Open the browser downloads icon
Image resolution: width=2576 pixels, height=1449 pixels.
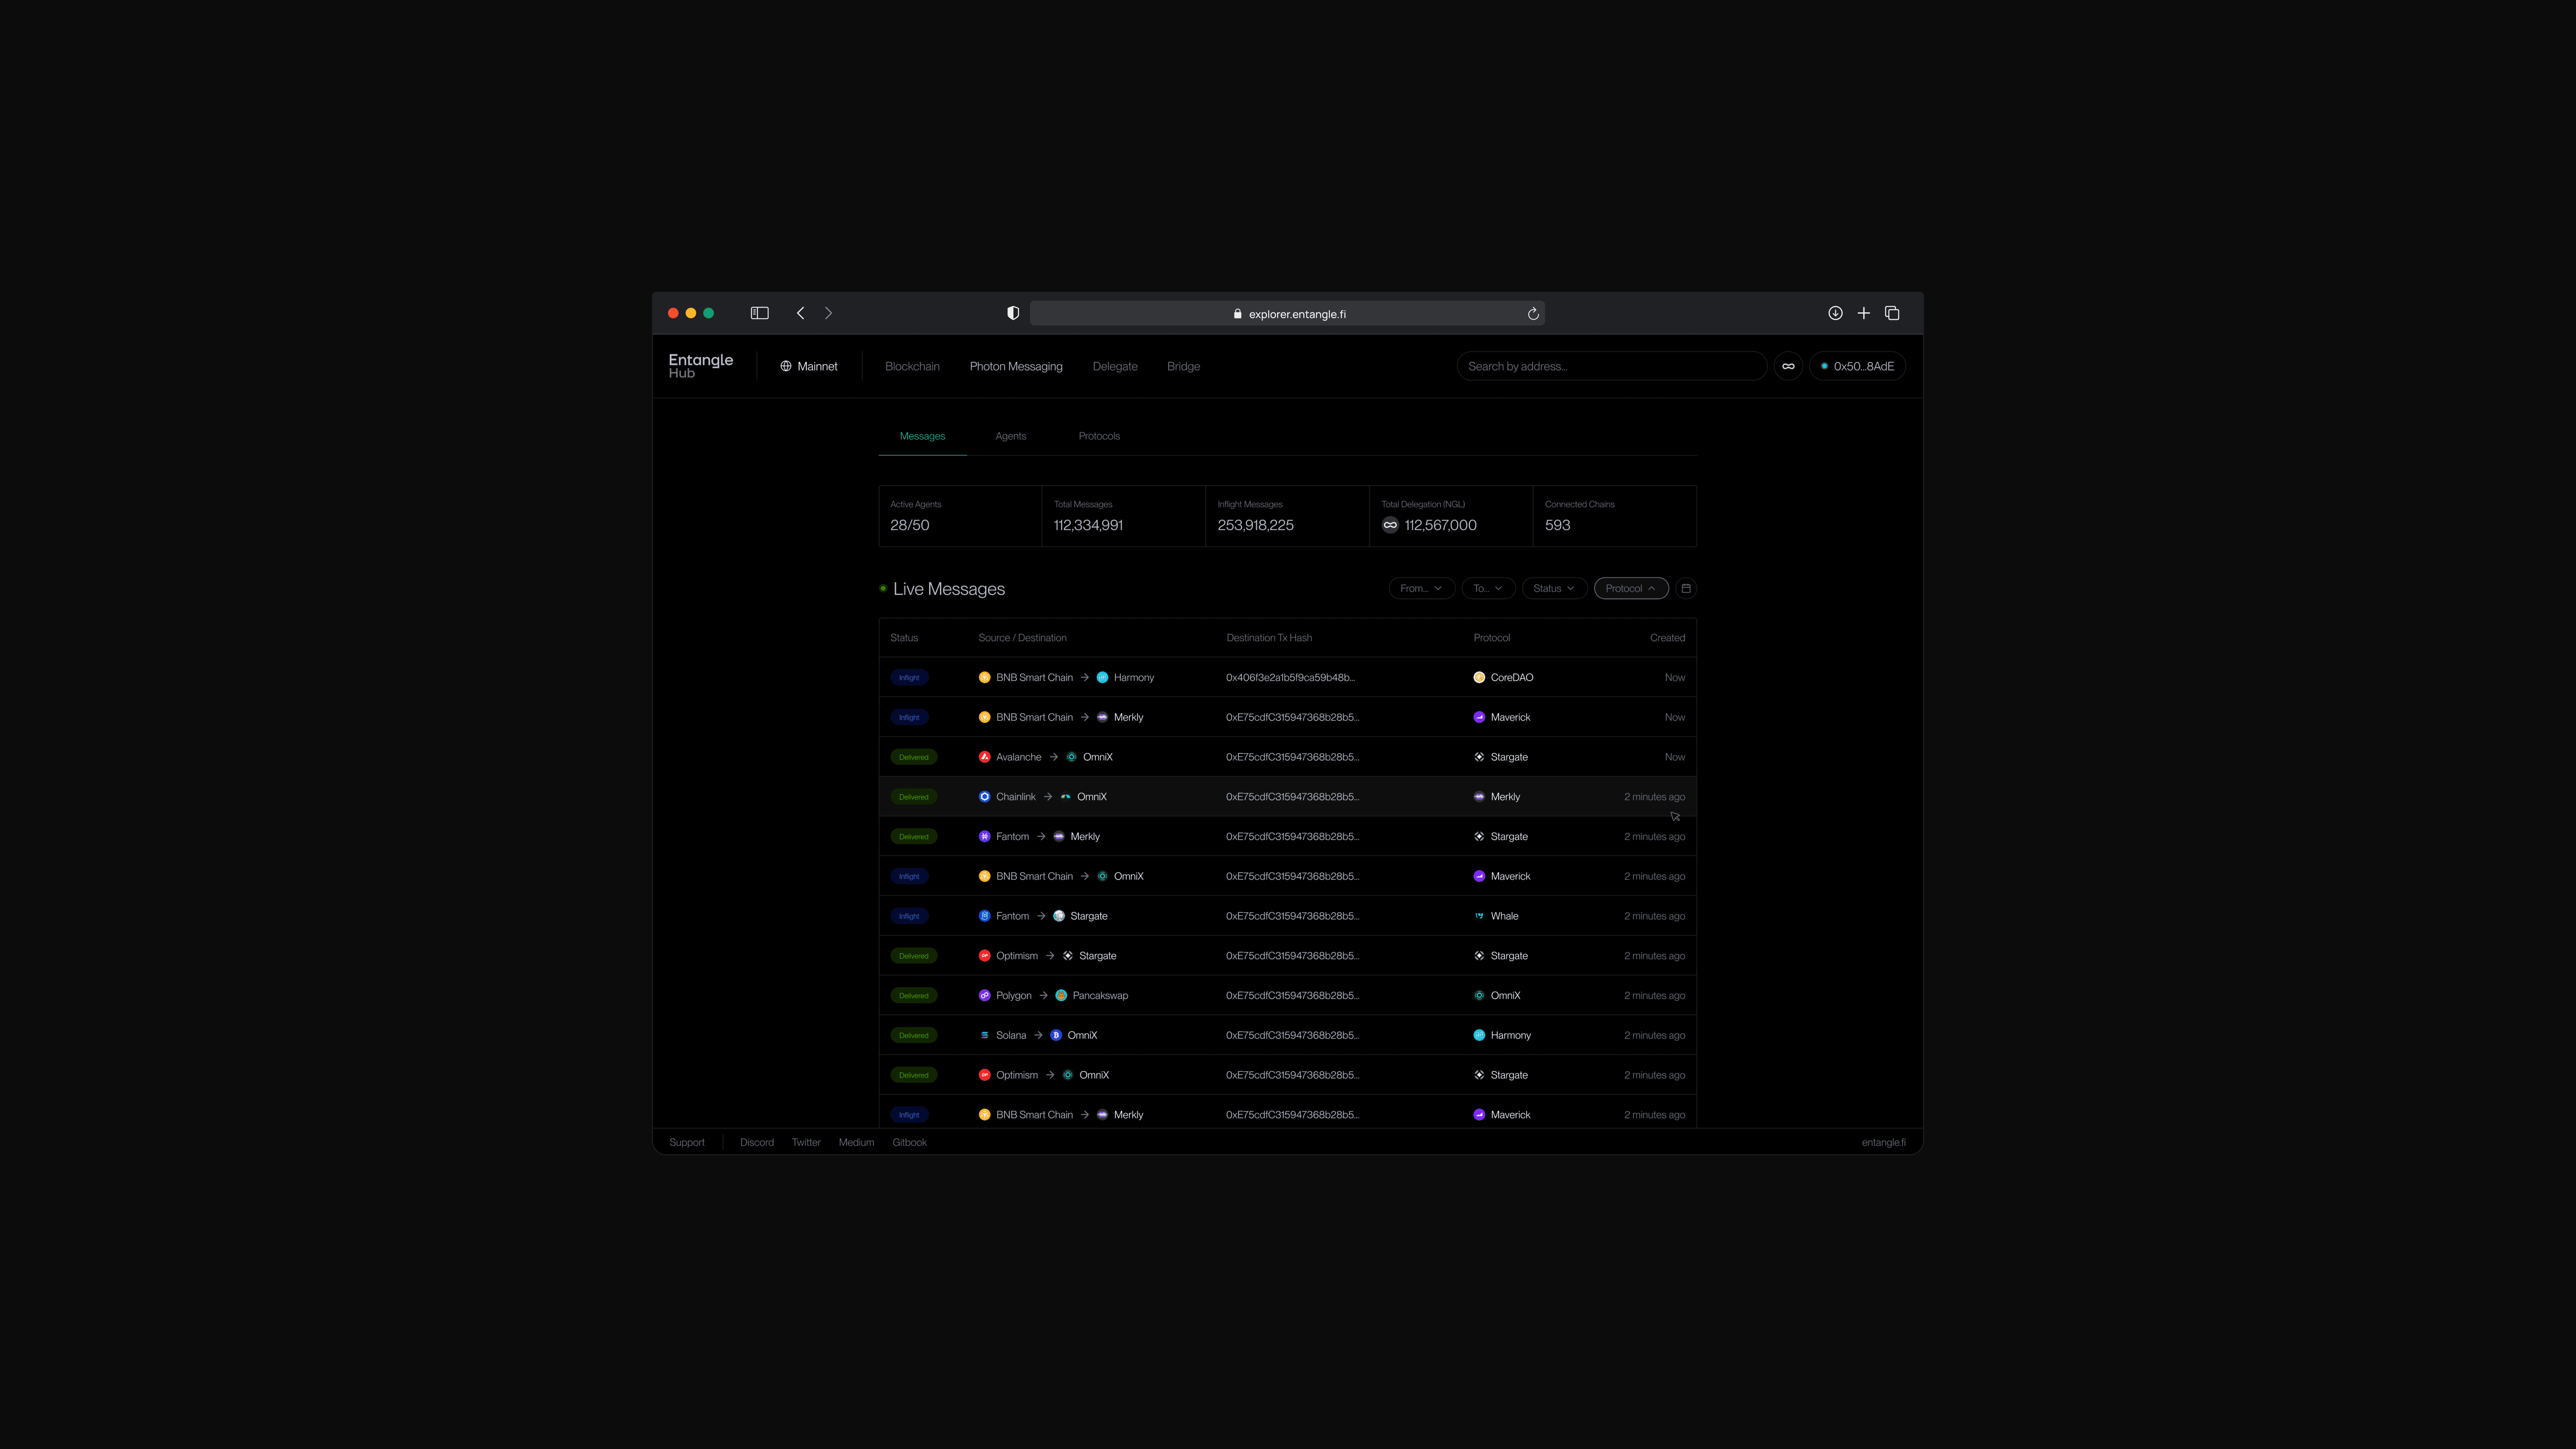[1835, 313]
